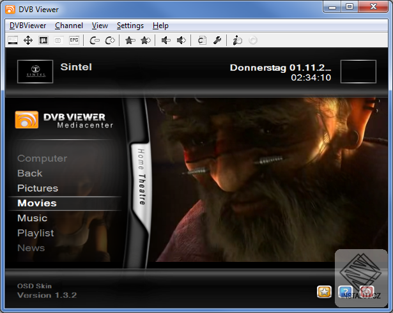Click the 02:34:10 clock time
This screenshot has height=313, width=393.
[311, 77]
